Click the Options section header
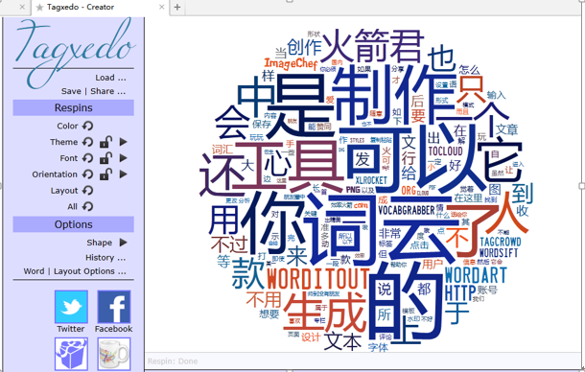Image resolution: width=585 pixels, height=372 pixels. pos(74,224)
